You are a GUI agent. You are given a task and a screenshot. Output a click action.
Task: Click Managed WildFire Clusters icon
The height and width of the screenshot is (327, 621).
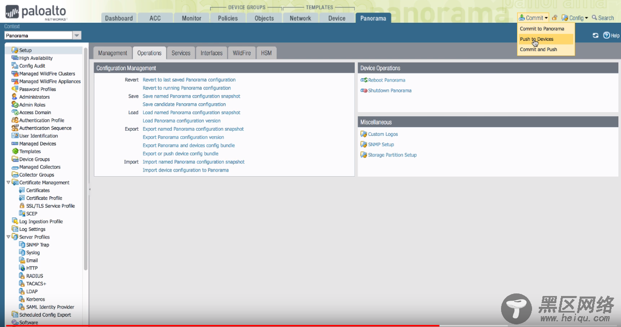point(15,73)
